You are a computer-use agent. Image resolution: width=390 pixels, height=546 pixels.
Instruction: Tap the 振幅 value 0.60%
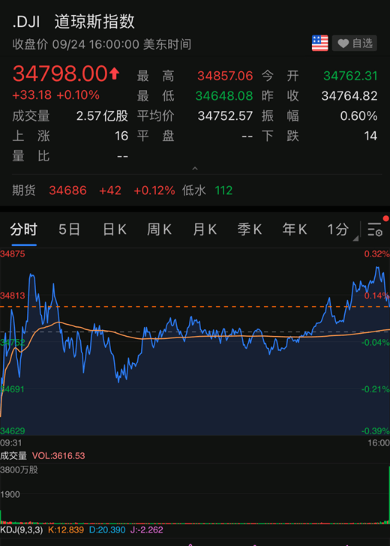click(358, 116)
